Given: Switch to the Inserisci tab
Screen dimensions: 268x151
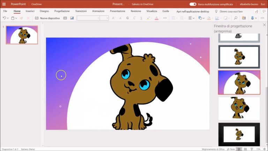Looking at the screenshot, I should coord(30,11).
